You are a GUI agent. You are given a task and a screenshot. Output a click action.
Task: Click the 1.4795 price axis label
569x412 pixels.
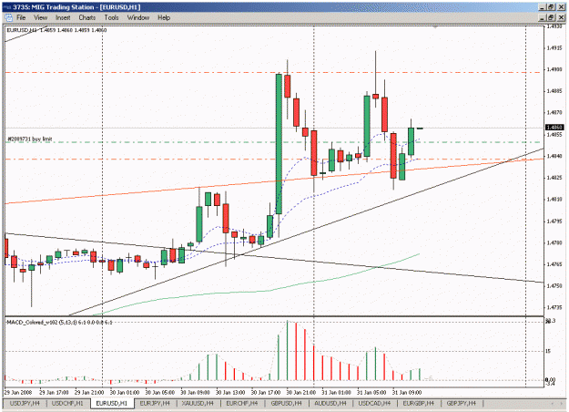coord(554,221)
